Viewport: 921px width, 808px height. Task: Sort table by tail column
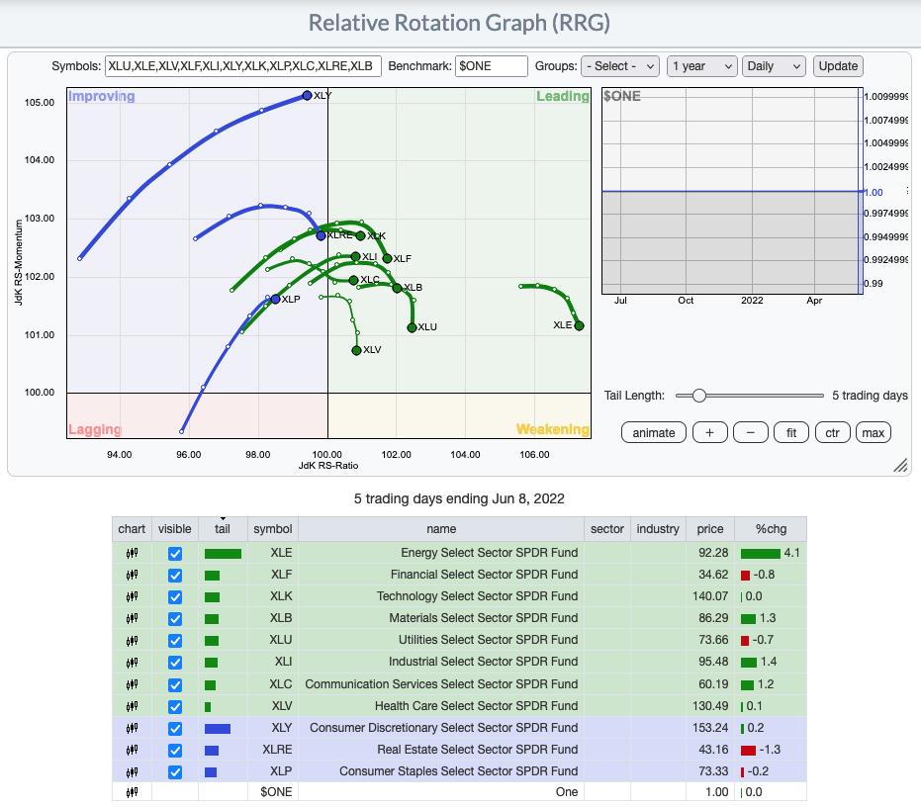point(223,528)
